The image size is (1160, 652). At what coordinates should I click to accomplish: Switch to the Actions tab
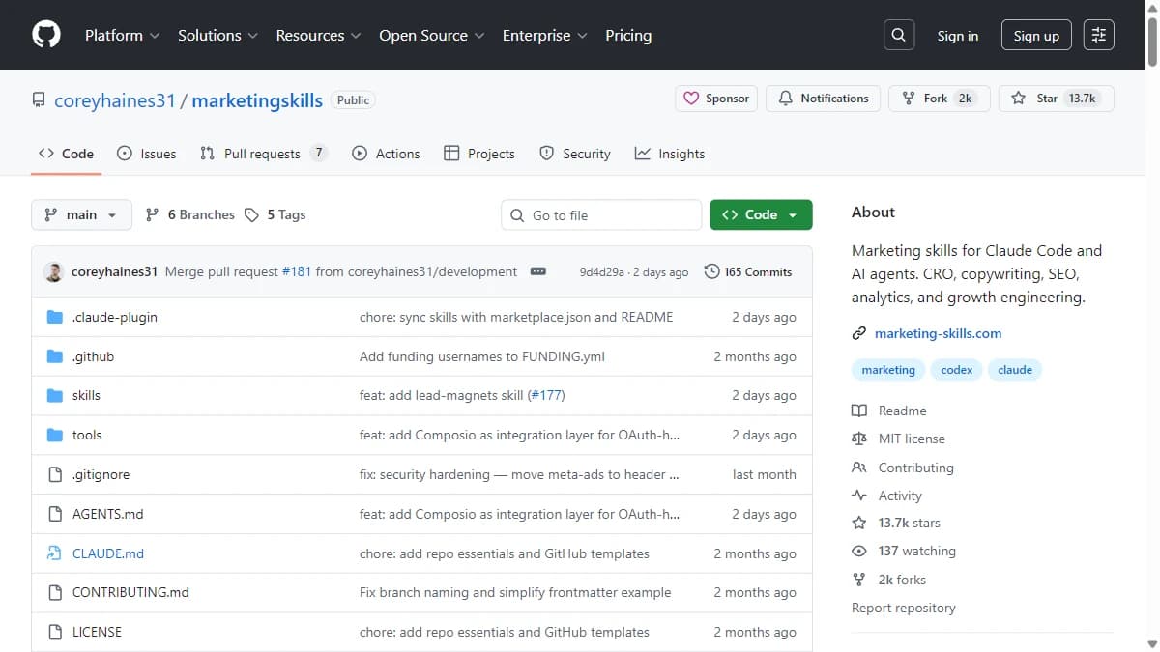click(386, 154)
